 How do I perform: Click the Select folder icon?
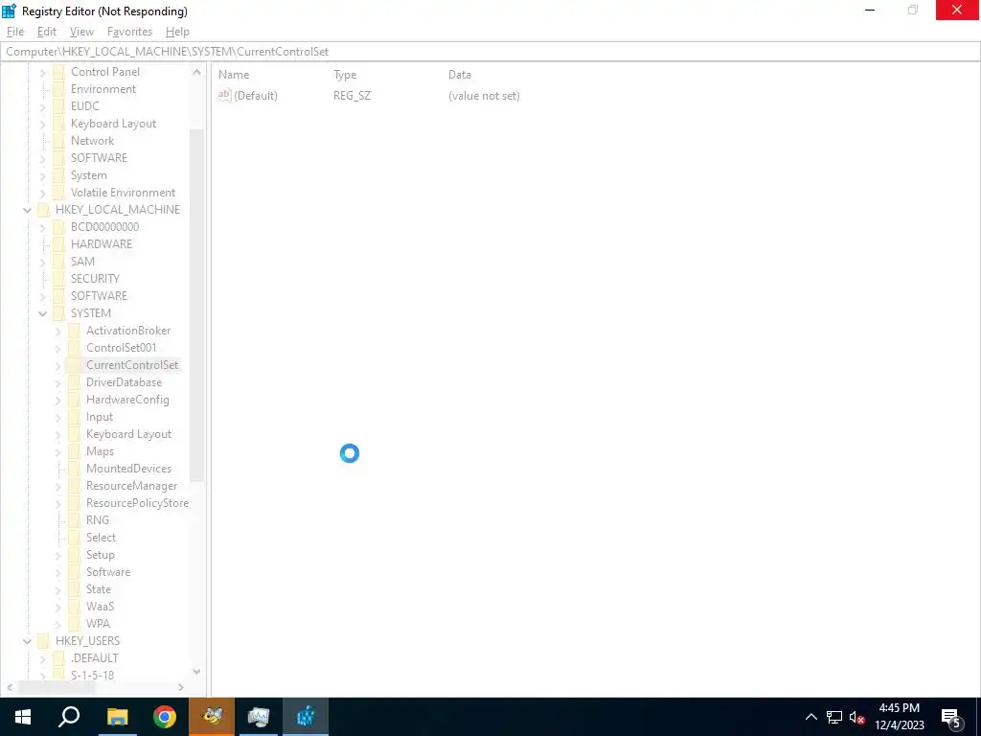pos(75,537)
